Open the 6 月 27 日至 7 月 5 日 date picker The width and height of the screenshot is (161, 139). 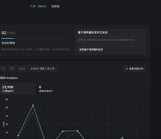coord(43,69)
